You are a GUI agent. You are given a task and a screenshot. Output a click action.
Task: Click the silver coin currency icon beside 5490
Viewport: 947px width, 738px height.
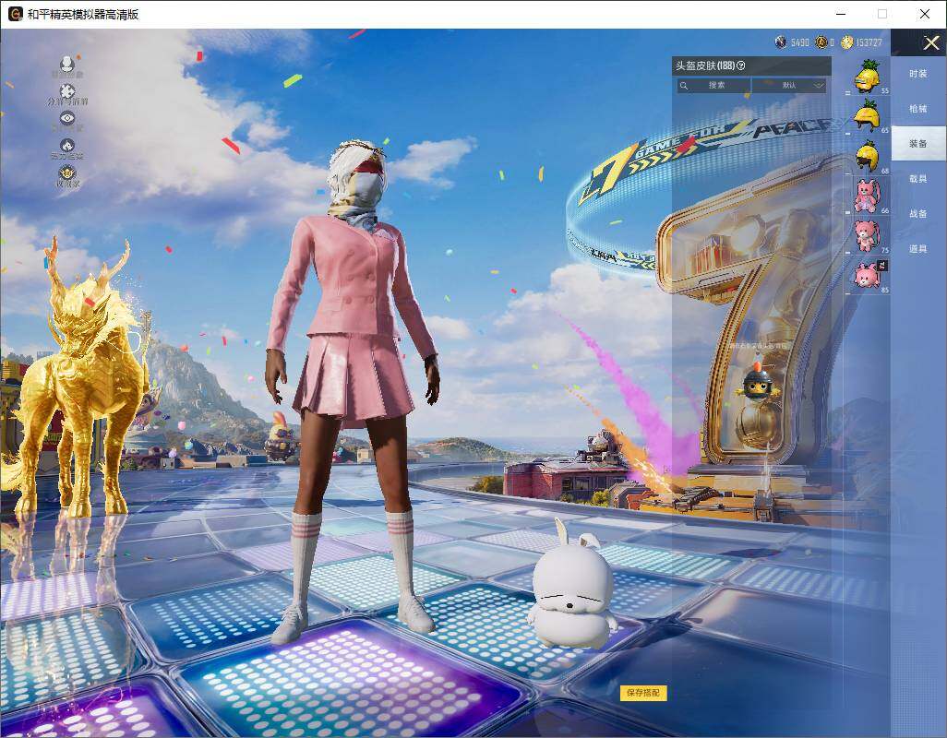[781, 42]
